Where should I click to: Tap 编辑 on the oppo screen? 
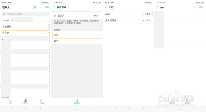201,7
